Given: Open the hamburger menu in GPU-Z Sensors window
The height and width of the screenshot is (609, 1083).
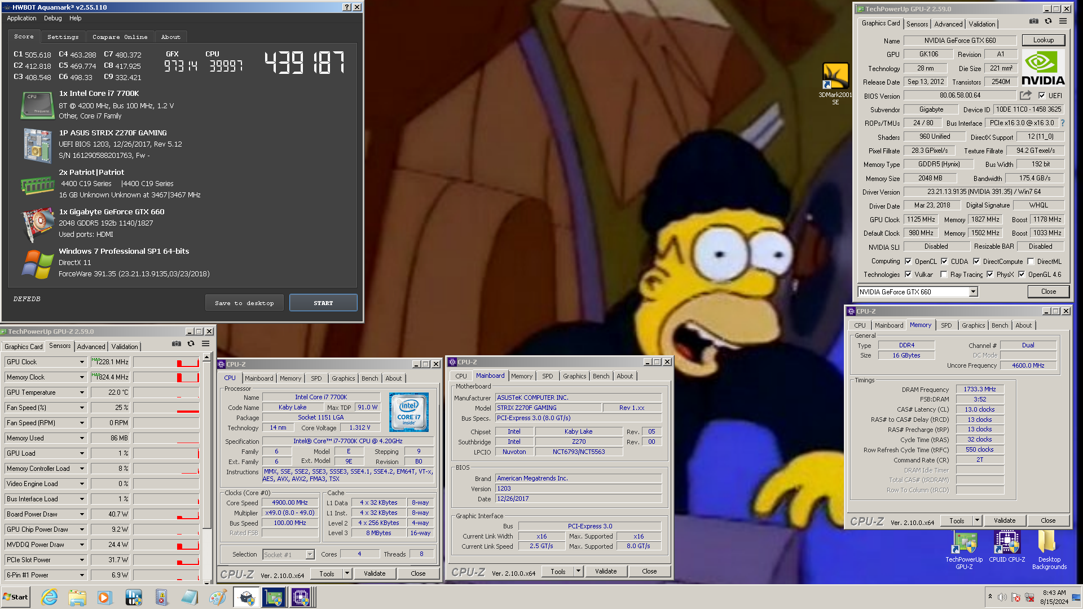Looking at the screenshot, I should pos(206,343).
